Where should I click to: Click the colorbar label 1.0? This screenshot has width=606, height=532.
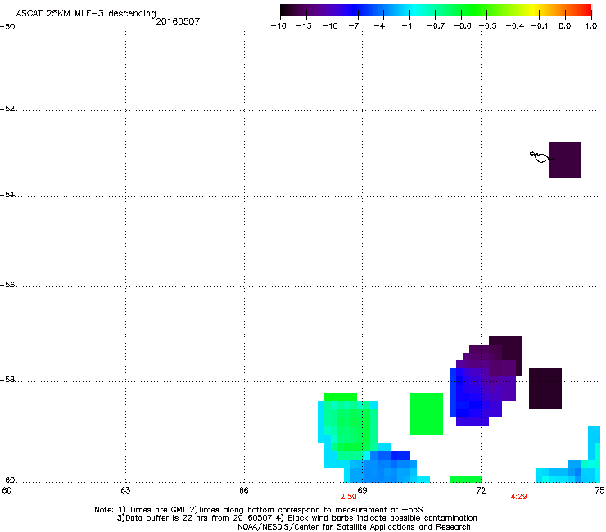591,26
